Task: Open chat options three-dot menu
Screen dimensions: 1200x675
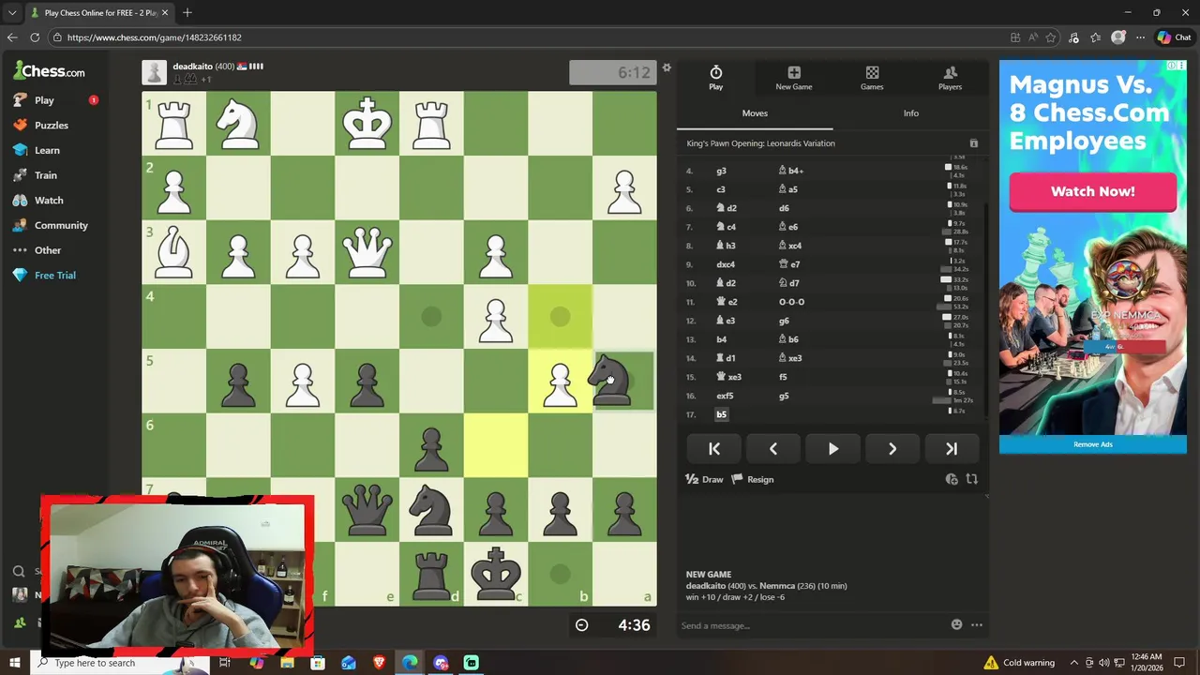Action: tap(977, 624)
